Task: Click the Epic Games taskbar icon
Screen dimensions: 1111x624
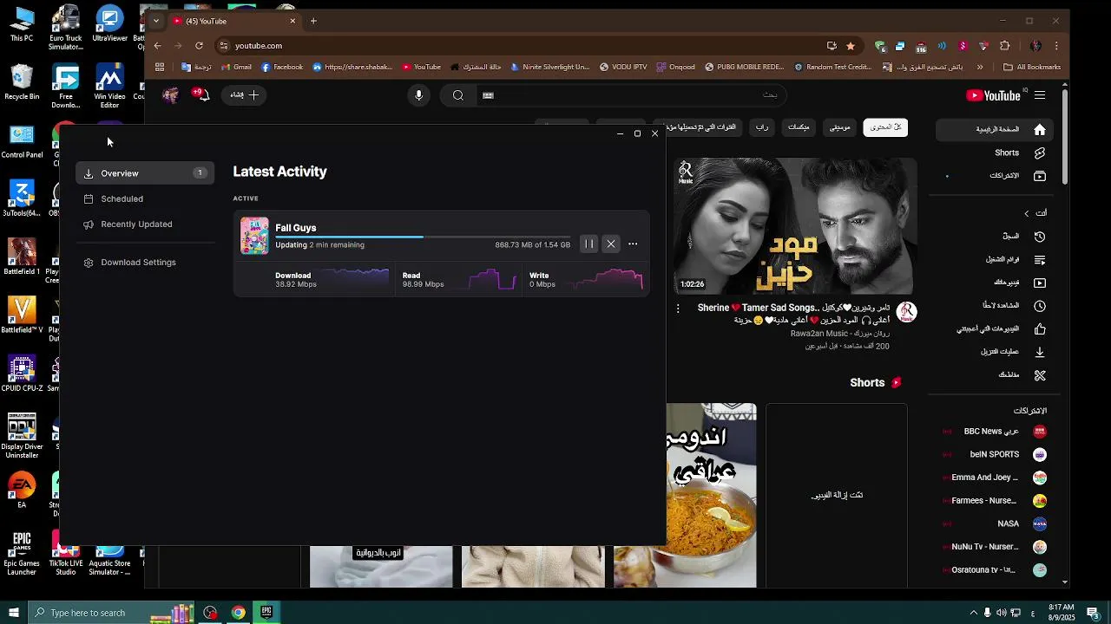Action: [x=266, y=613]
